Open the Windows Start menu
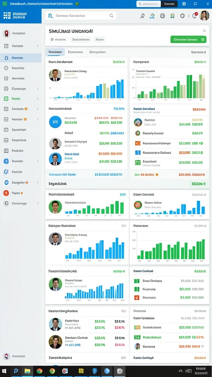 tap(4, 371)
